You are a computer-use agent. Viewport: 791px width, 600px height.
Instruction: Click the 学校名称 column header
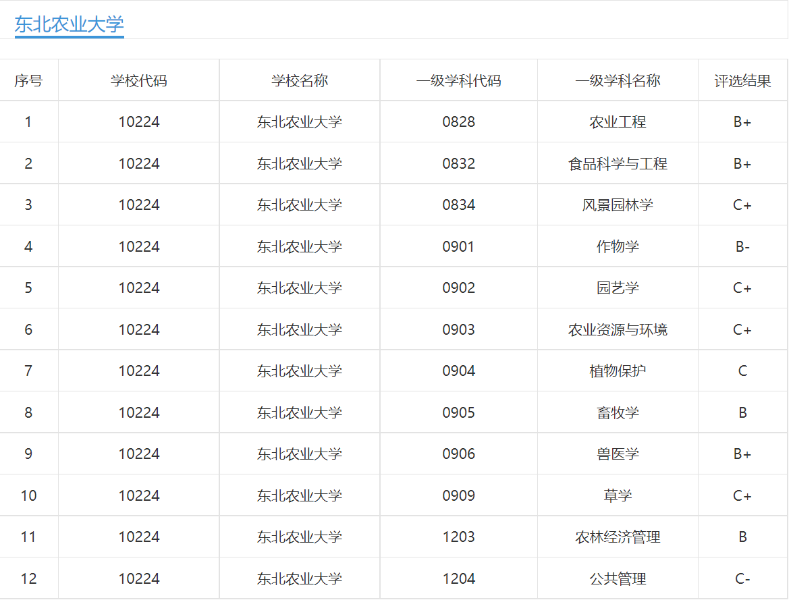300,81
